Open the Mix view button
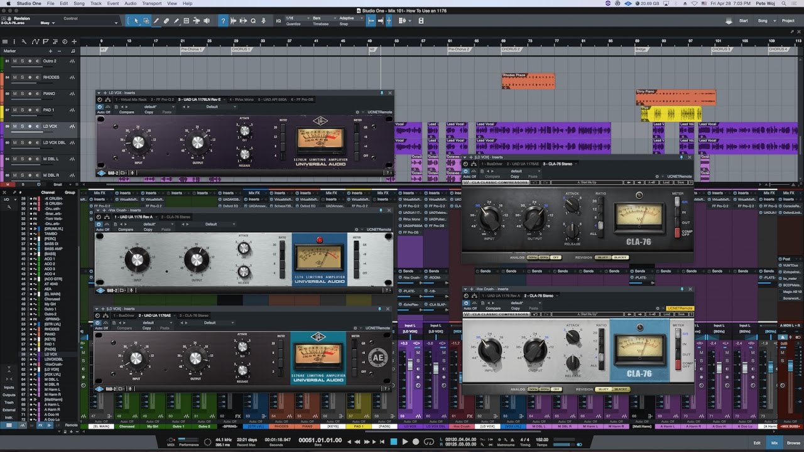 [774, 443]
